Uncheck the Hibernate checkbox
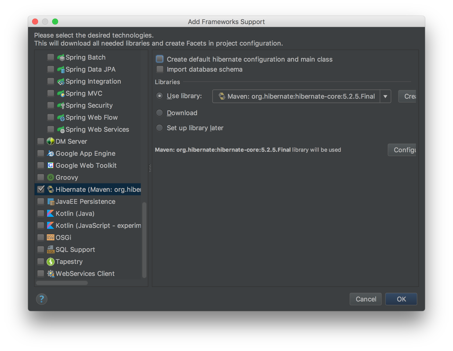The height and width of the screenshot is (351, 453). point(41,189)
